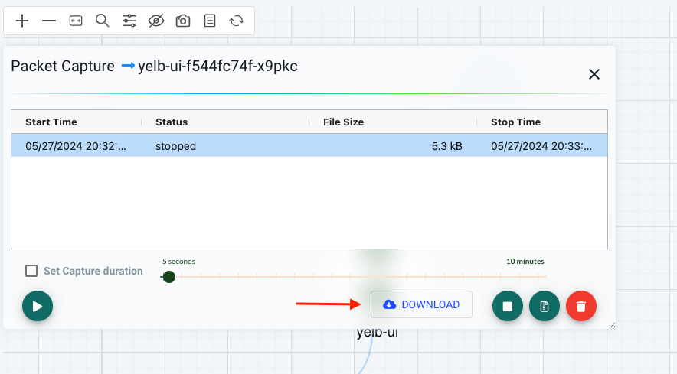Start capture with green play button

coord(38,306)
